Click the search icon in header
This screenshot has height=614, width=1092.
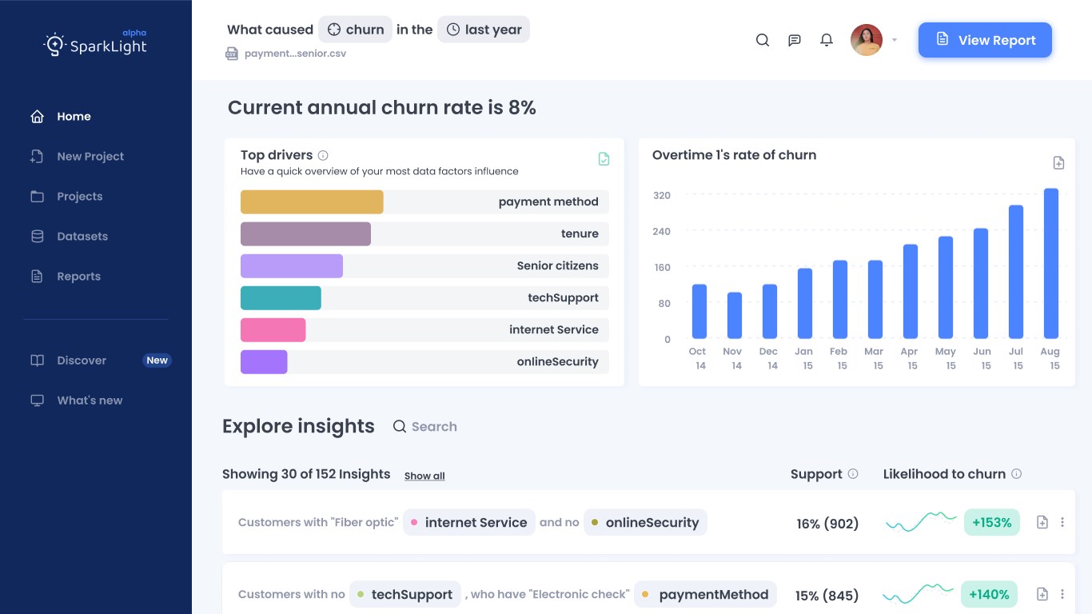pyautogui.click(x=763, y=40)
